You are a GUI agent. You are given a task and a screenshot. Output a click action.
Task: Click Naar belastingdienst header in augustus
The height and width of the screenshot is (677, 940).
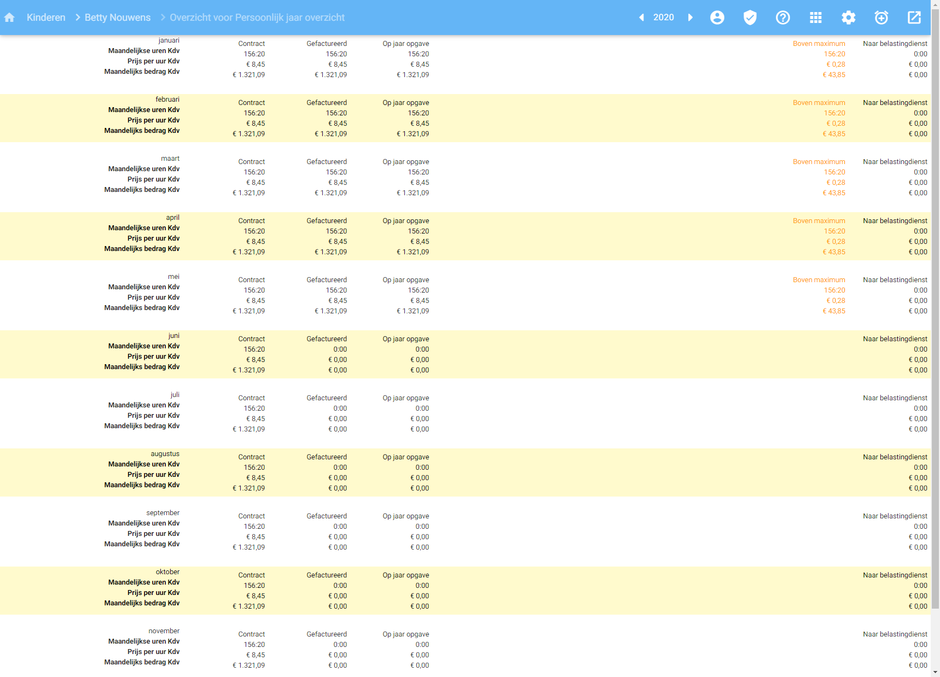pyautogui.click(x=895, y=457)
